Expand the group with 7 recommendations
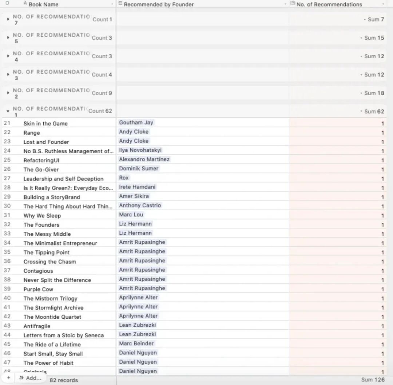Viewport: 393px width, 385px height. click(8, 19)
